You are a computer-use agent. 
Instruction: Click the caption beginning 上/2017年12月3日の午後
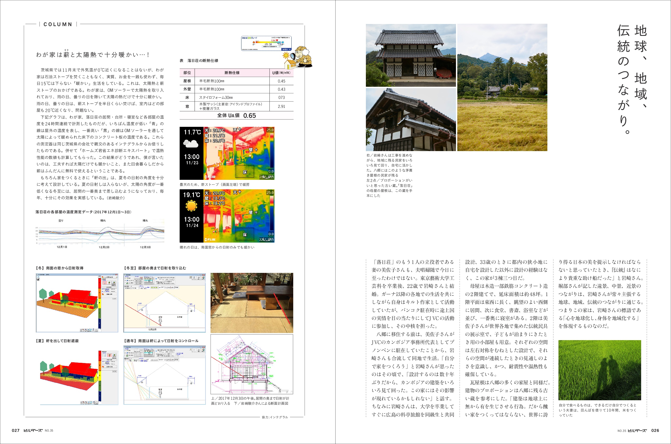click(x=250, y=401)
